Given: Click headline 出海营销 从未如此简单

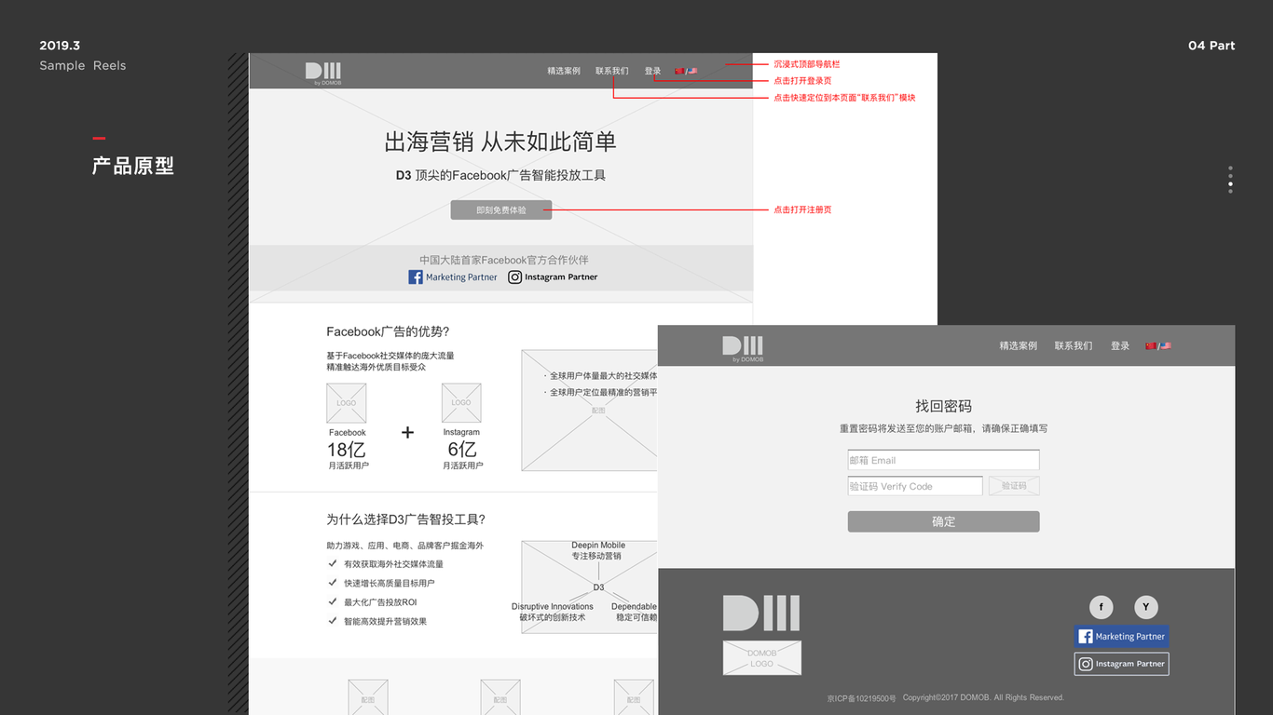Looking at the screenshot, I should coord(500,142).
